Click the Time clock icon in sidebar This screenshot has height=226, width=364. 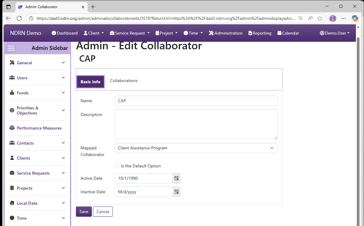point(12,218)
